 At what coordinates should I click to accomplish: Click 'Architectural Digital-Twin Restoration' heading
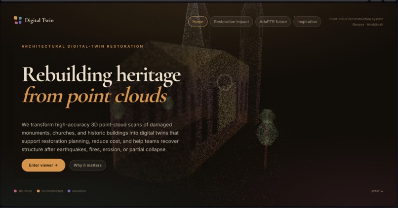(82, 46)
